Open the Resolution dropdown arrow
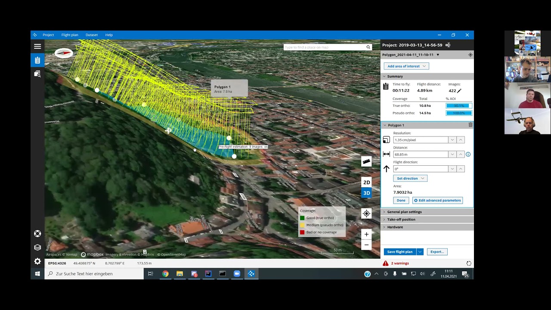Image resolution: width=551 pixels, height=310 pixels. point(452,139)
